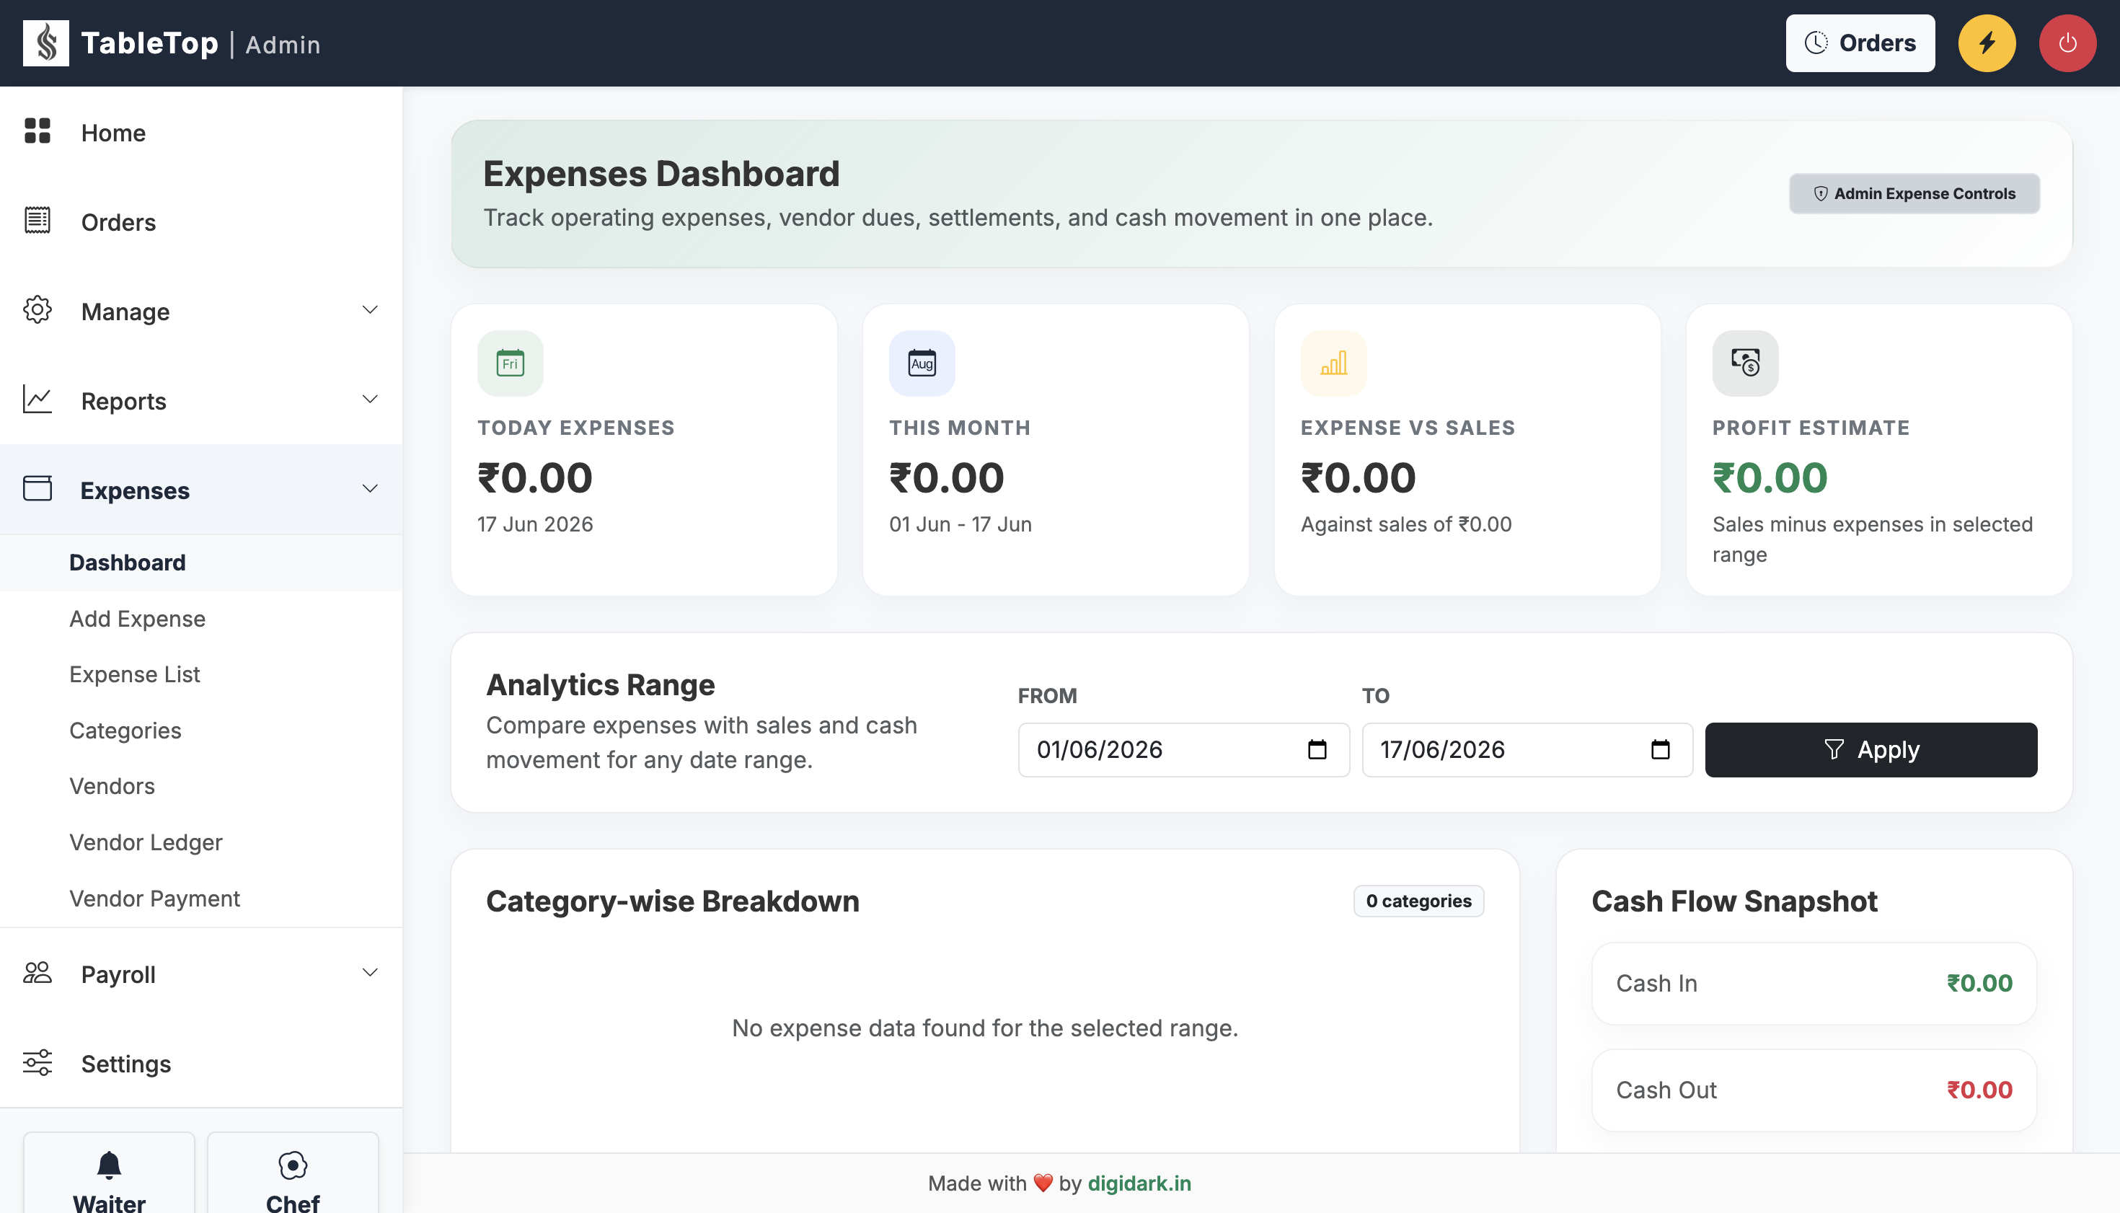
Task: Open the Home sidebar item
Action: coord(200,133)
